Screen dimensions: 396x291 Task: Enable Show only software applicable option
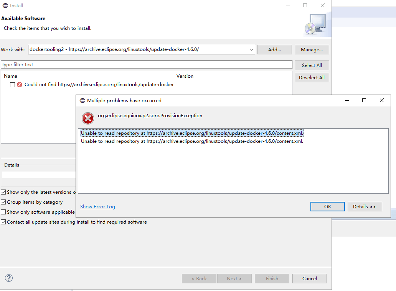pos(3,212)
